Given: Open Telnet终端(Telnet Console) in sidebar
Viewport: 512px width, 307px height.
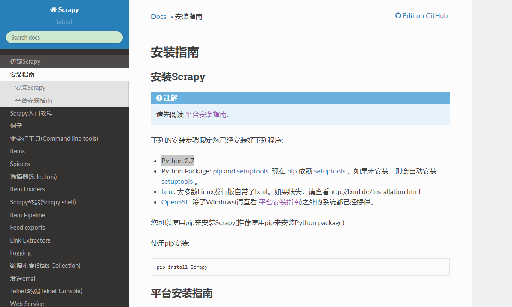Looking at the screenshot, I should point(64,291).
